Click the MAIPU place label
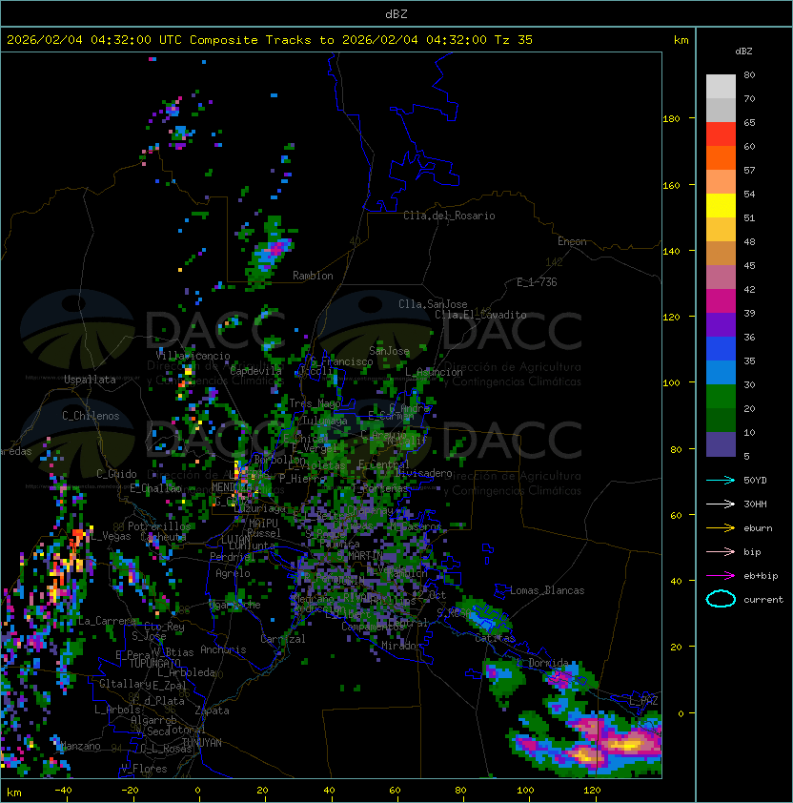The image size is (793, 803). pos(263,523)
